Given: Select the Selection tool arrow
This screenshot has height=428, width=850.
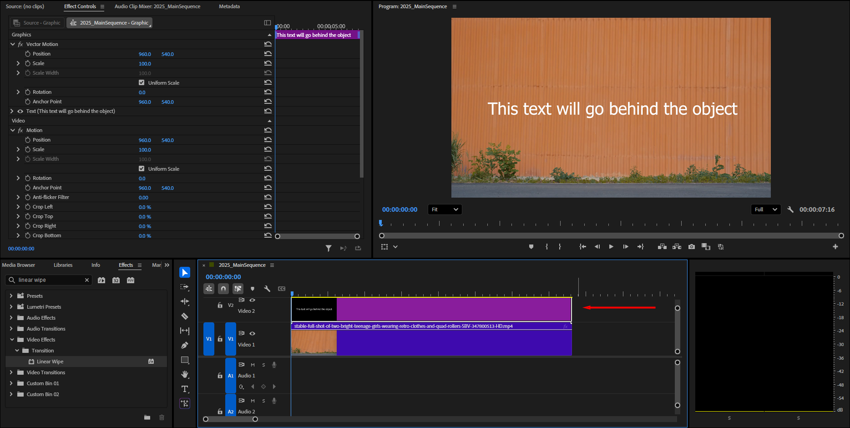Looking at the screenshot, I should coord(185,272).
